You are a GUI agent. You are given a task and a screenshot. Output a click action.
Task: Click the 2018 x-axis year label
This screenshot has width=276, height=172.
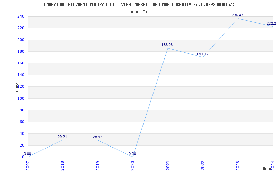click(63, 165)
